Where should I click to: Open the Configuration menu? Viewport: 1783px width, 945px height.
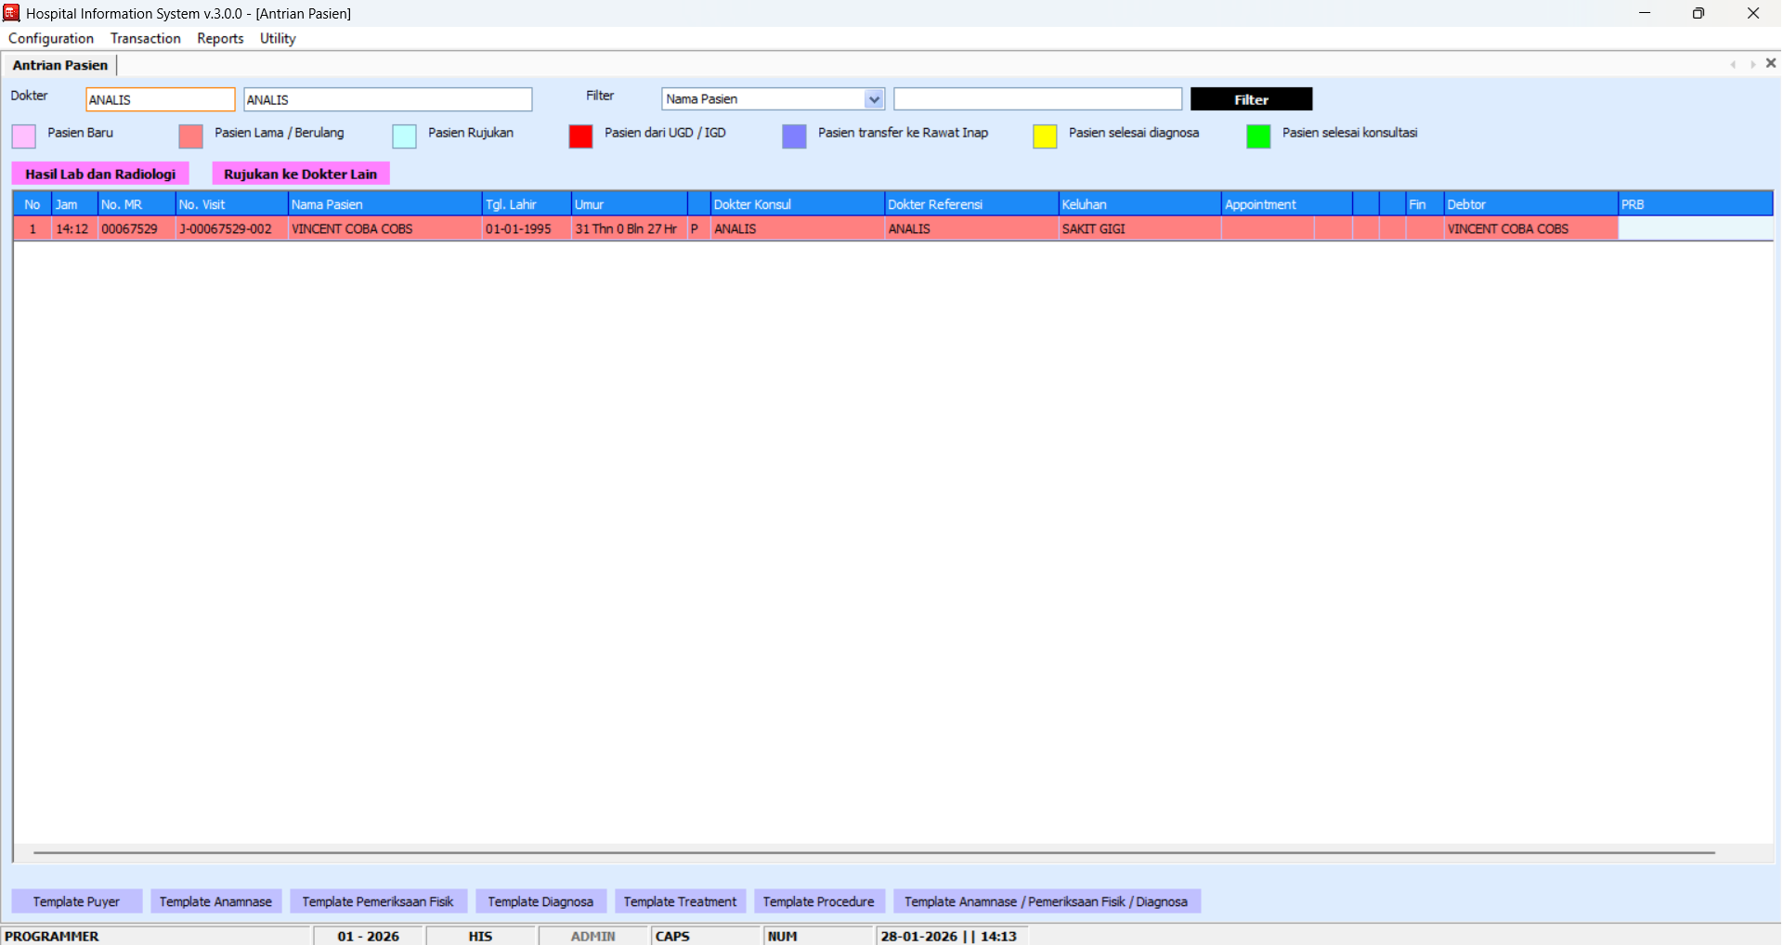pos(51,38)
